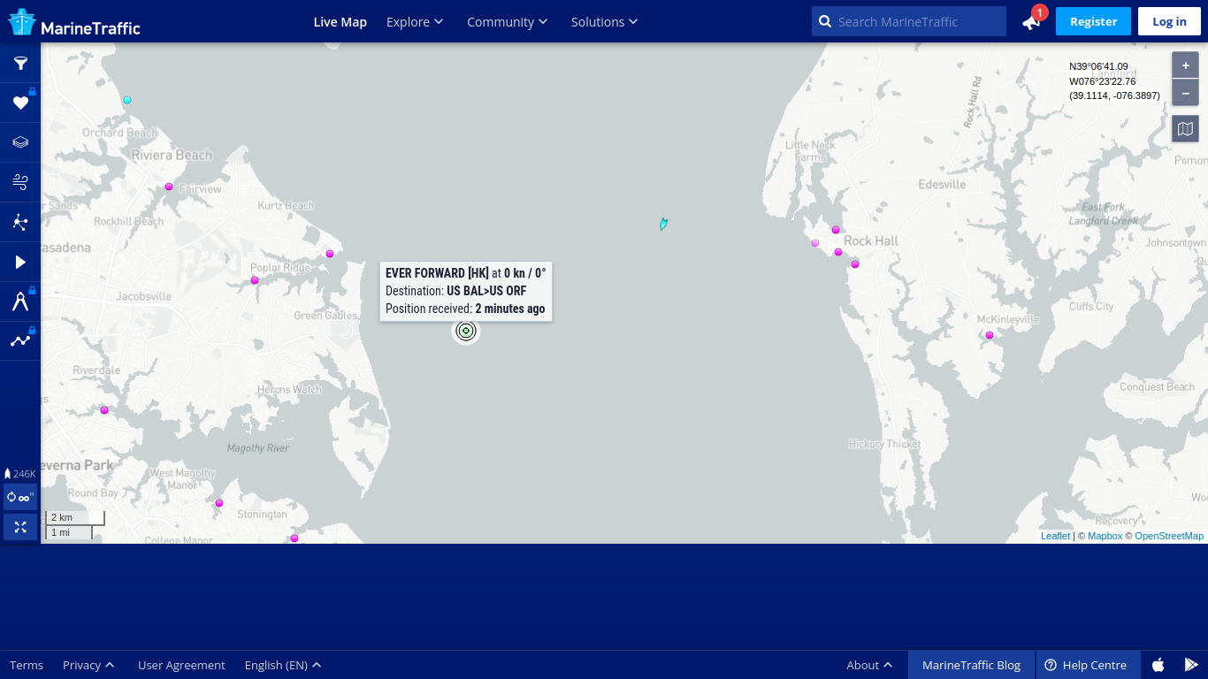This screenshot has width=1208, height=679.
Task: Switch the map type using map icon
Action: [x=1185, y=129]
